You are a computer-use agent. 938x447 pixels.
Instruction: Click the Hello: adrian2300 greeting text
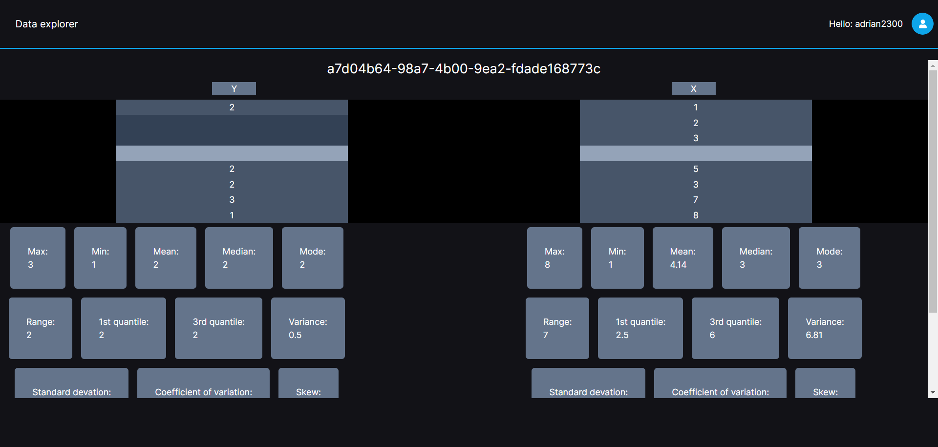click(x=865, y=24)
